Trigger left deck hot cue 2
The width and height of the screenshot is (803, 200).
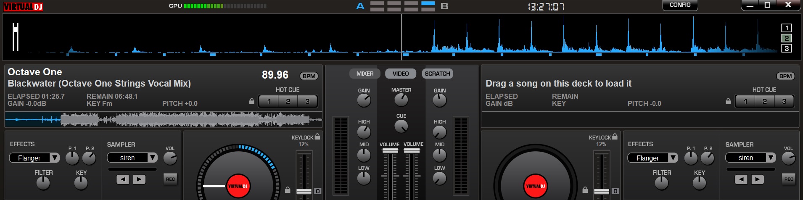point(288,101)
